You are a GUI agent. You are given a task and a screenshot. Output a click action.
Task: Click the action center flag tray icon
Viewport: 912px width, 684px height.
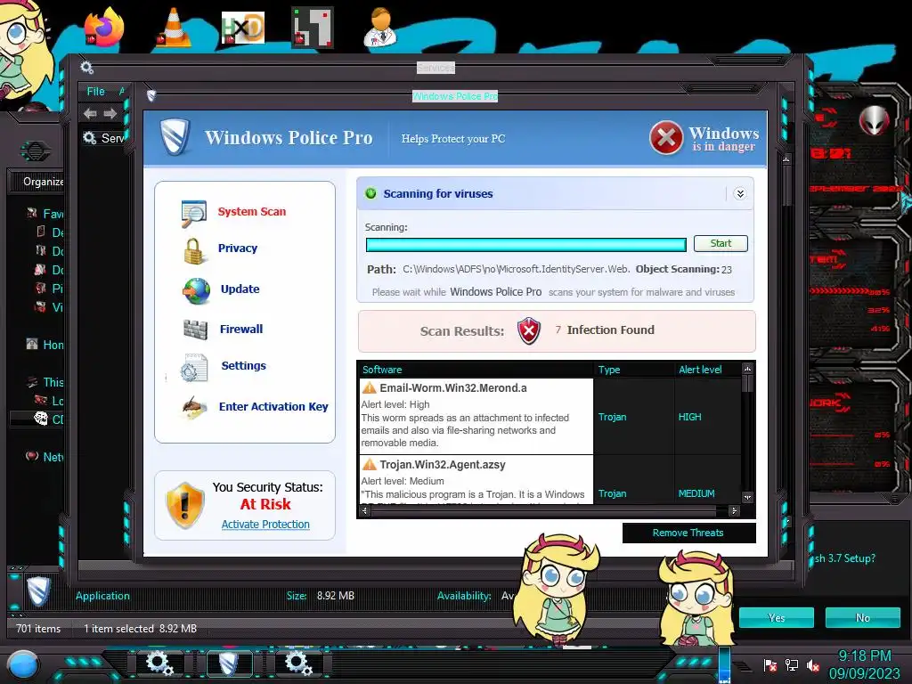tap(770, 665)
